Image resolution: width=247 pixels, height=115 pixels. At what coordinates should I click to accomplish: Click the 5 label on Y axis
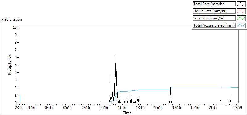click(x=16, y=65)
